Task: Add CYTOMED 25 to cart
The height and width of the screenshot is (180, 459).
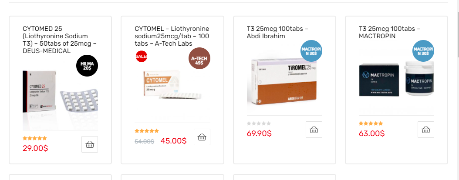Action: tap(90, 144)
